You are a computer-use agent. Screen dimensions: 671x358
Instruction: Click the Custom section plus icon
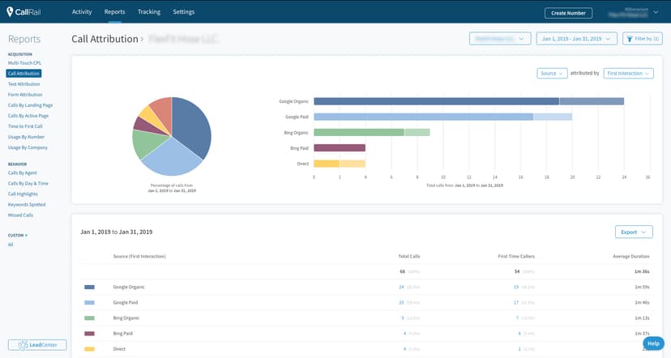(27, 235)
